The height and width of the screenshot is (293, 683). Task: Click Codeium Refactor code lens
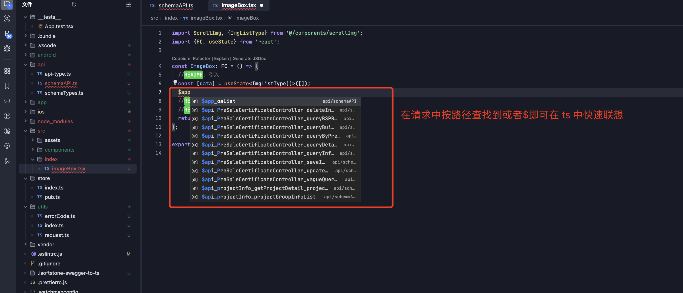(201, 58)
